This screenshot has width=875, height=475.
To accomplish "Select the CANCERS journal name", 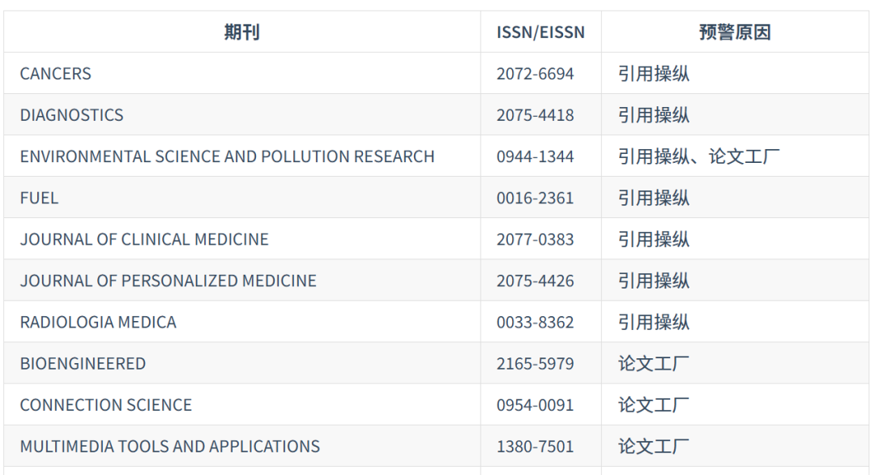I will (x=55, y=73).
